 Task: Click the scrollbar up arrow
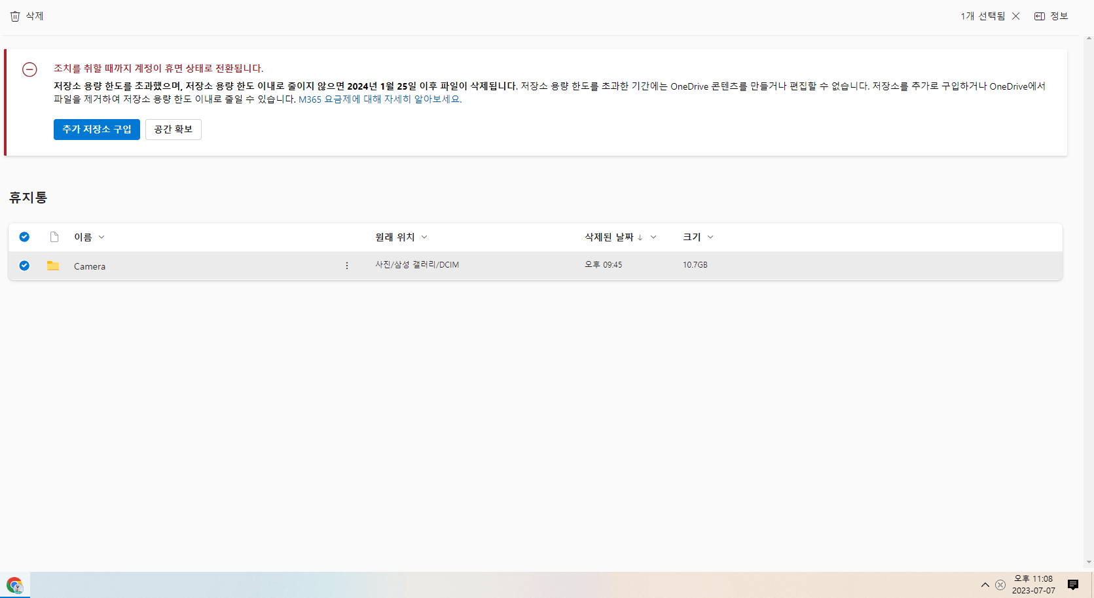[x=1089, y=38]
